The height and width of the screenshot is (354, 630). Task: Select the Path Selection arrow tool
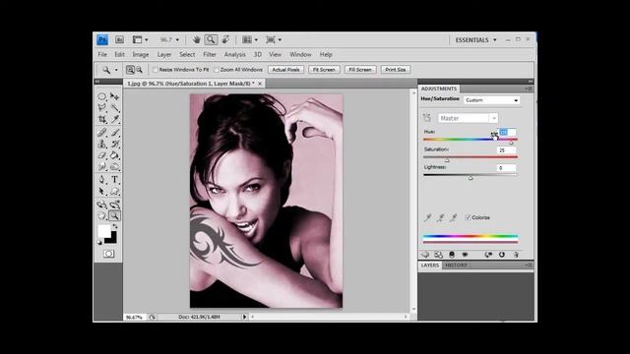pos(101,191)
